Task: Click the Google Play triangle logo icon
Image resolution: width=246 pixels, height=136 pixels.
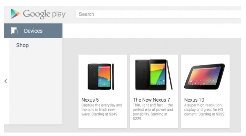Action: coord(15,14)
